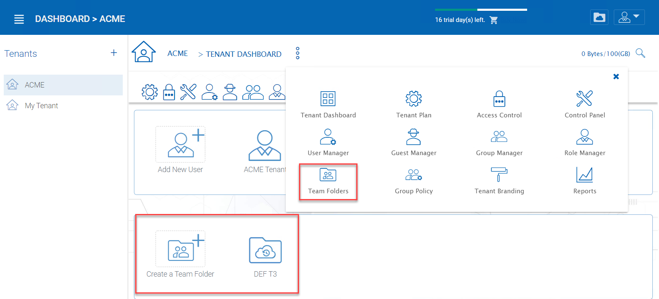Open User Manager in popup
This screenshot has height=299, width=659.
tap(328, 143)
